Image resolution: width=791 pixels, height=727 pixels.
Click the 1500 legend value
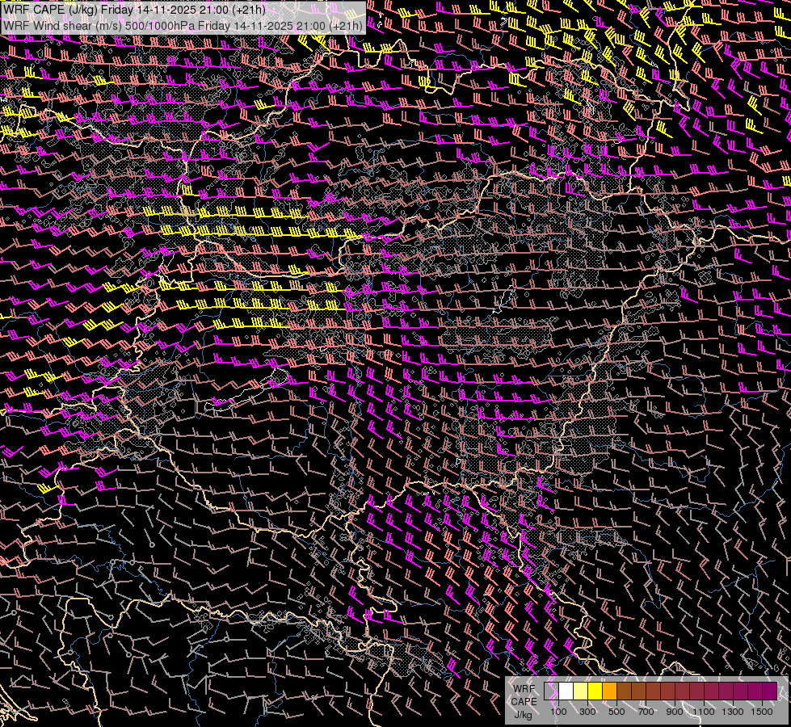[762, 712]
